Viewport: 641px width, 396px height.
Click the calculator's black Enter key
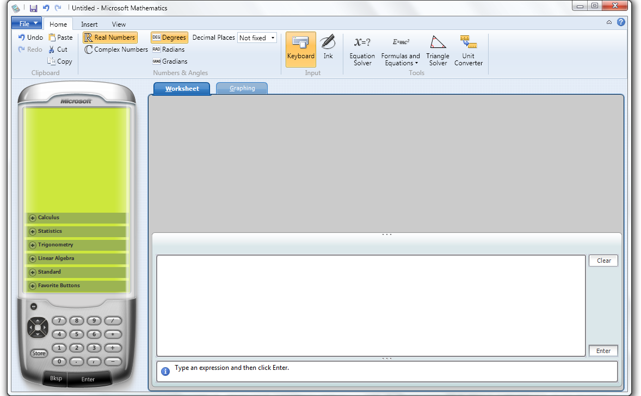(88, 379)
